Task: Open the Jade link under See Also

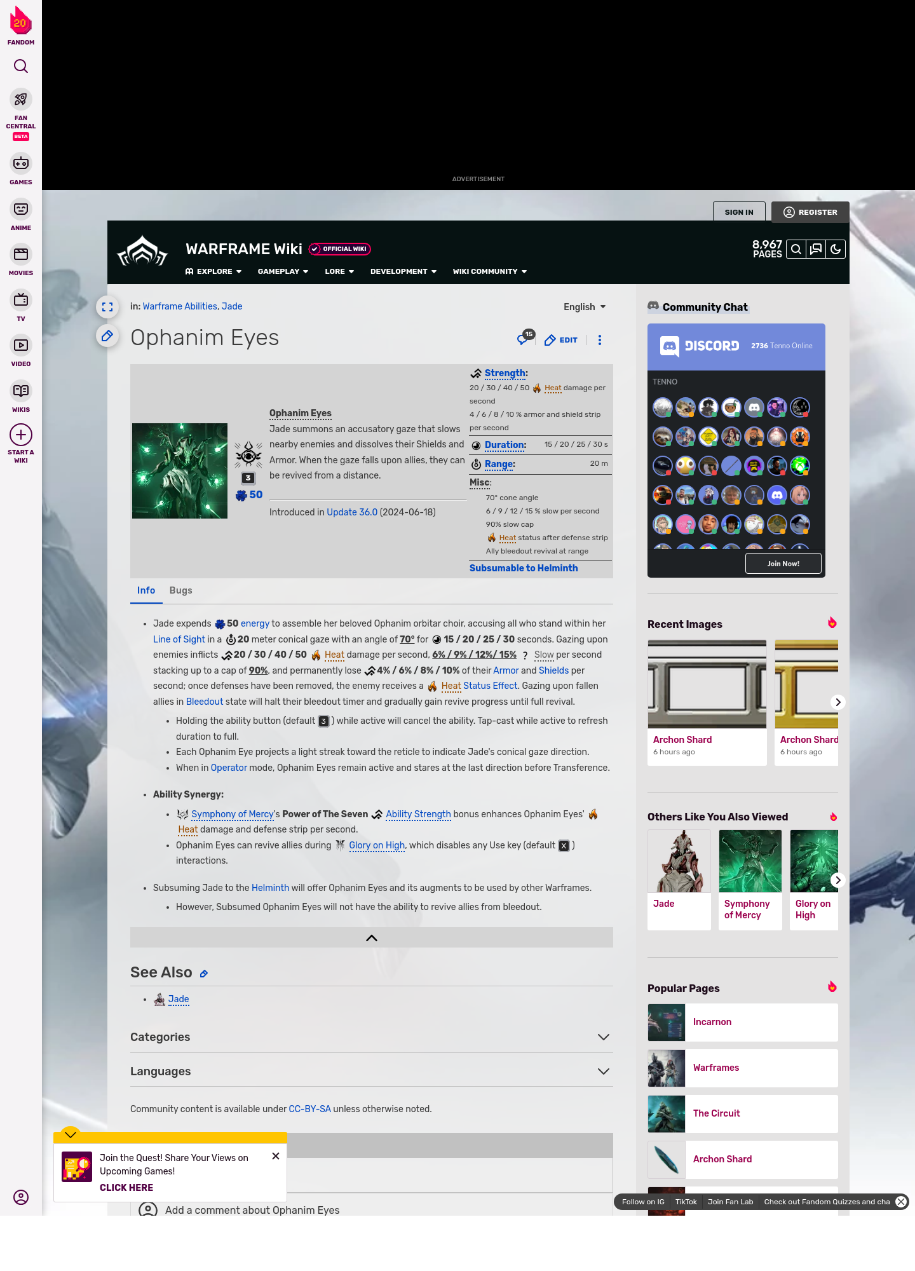Action: (x=179, y=999)
